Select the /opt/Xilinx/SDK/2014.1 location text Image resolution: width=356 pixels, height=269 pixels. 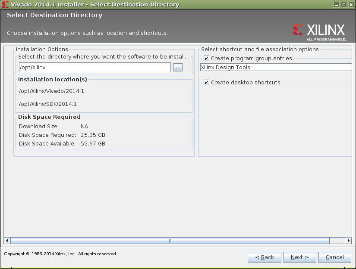coord(48,104)
